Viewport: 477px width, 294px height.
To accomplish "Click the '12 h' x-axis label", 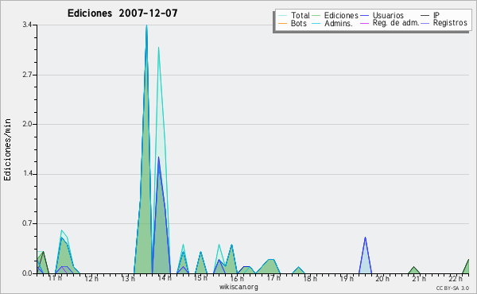I will tap(91, 278).
